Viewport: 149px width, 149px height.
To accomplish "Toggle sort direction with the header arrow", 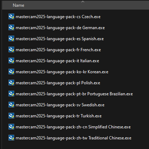I will 83,2.
